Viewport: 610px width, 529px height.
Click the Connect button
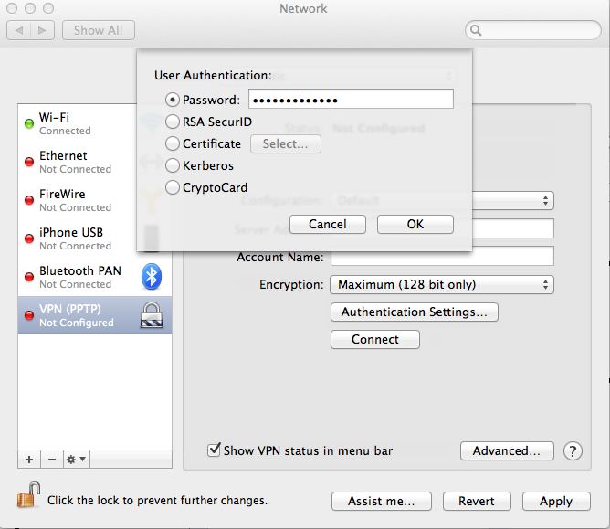coord(375,340)
